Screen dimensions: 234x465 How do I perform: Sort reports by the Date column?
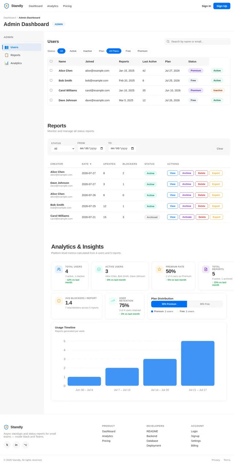87,164
